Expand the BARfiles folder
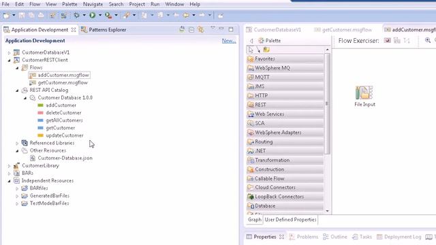The height and width of the screenshot is (245, 436). 17,189
